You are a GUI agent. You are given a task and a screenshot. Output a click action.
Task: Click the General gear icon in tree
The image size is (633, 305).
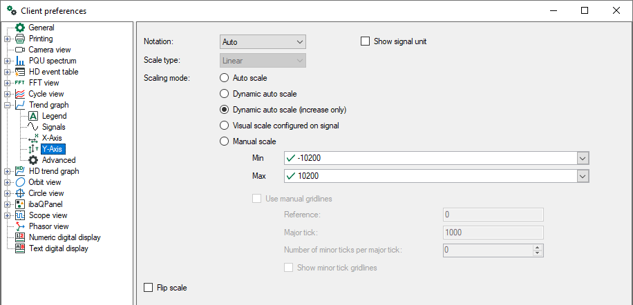(20, 28)
